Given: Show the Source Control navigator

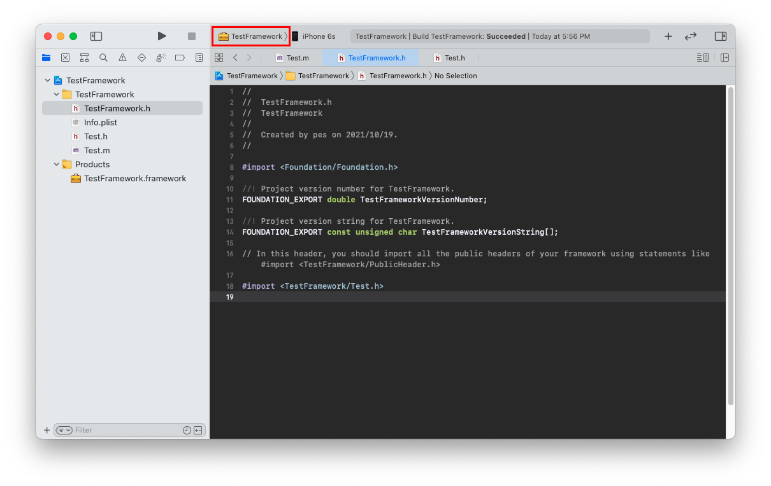Looking at the screenshot, I should click(65, 57).
